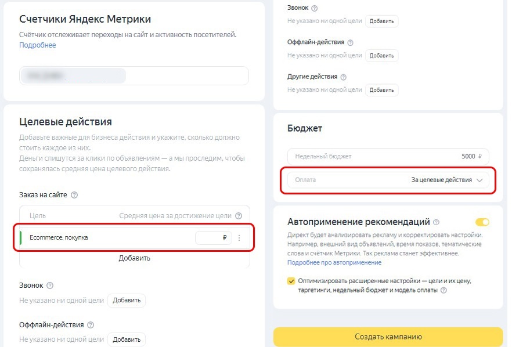
Task: Uncheck Оптимизировать расширенные настройки checkbox
Action: (291, 281)
